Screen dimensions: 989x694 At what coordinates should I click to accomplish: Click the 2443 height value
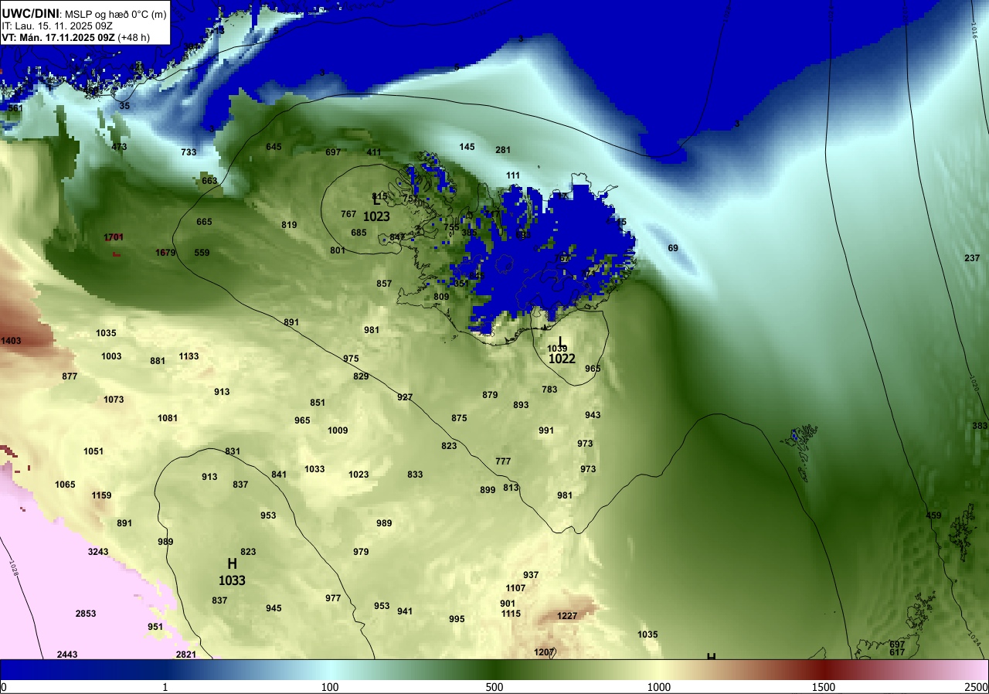(67, 655)
